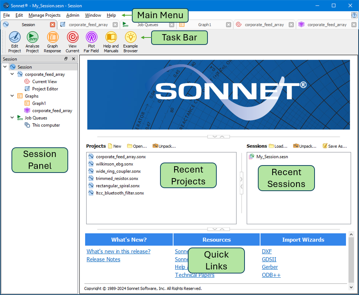Select Project Editor in session tree
Viewport: 359px width, 295px height.
tap(45, 89)
